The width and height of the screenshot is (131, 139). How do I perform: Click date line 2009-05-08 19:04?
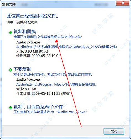click(46, 56)
